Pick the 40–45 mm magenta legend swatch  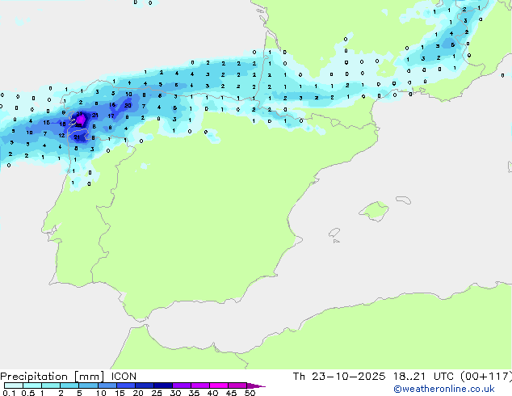(219, 385)
